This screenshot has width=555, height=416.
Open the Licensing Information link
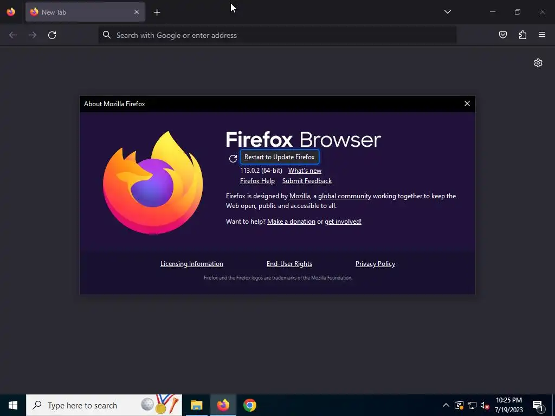(x=192, y=264)
